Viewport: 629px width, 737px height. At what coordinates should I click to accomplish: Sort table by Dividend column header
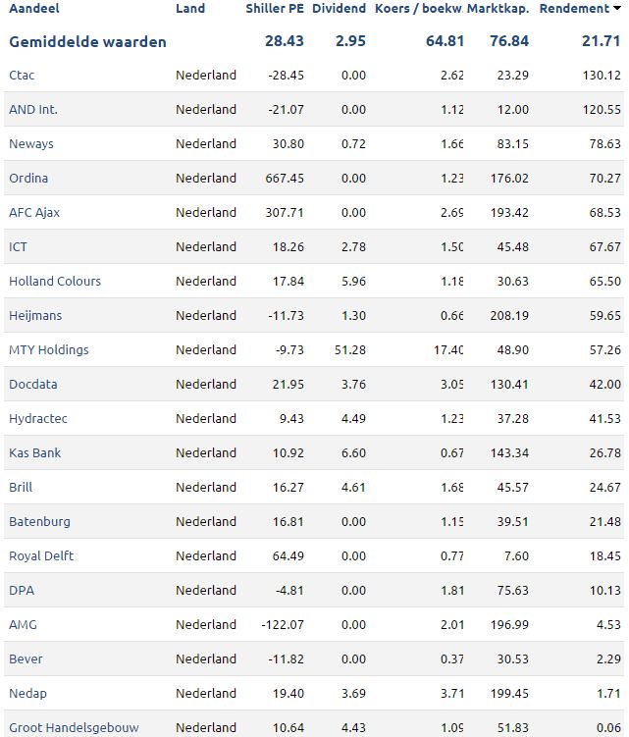click(x=339, y=9)
